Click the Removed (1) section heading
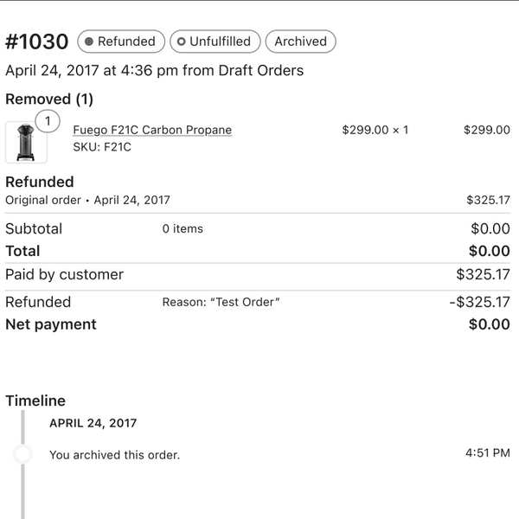The width and height of the screenshot is (519, 519). [x=49, y=99]
